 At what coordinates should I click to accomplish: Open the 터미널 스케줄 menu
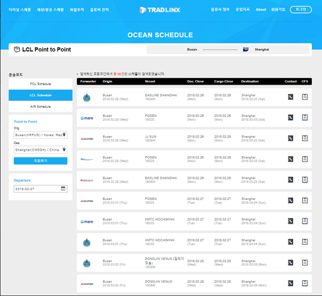[19, 10]
